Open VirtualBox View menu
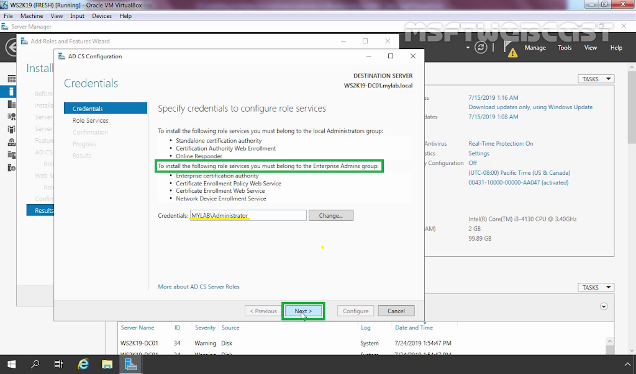Screen dimensions: 636x374 (x=57, y=16)
